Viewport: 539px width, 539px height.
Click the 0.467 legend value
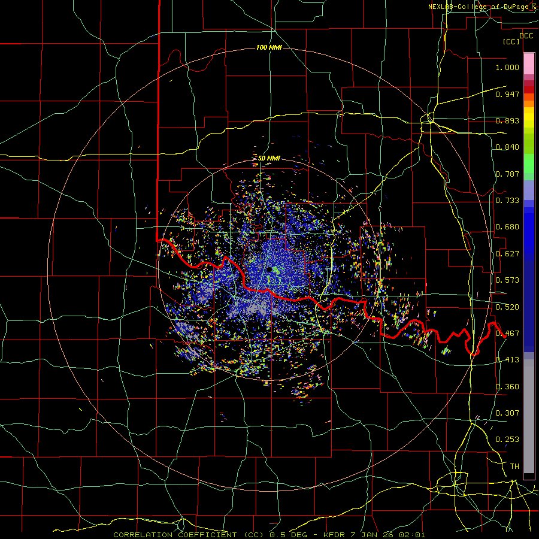tap(507, 334)
